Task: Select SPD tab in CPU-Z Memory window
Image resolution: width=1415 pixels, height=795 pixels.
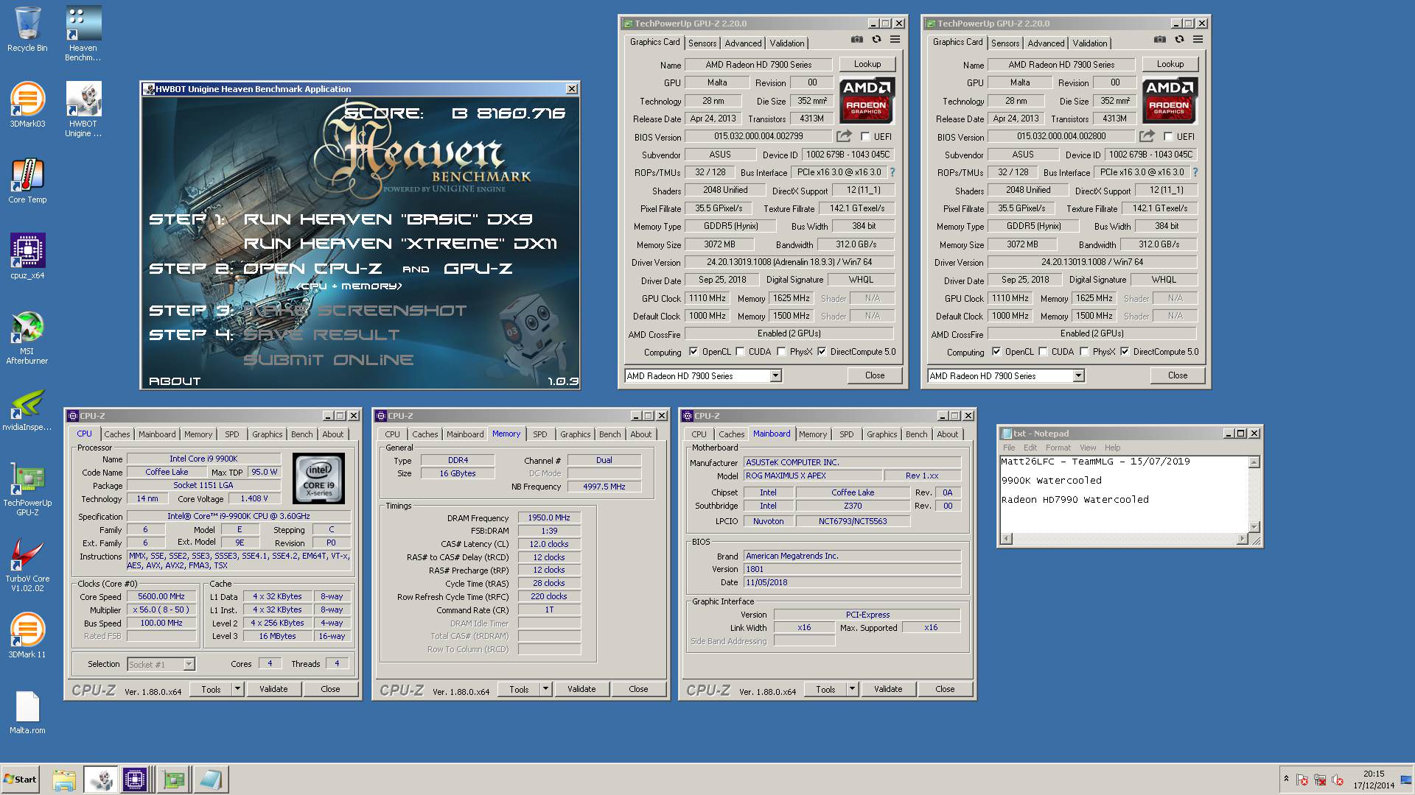Action: [540, 434]
